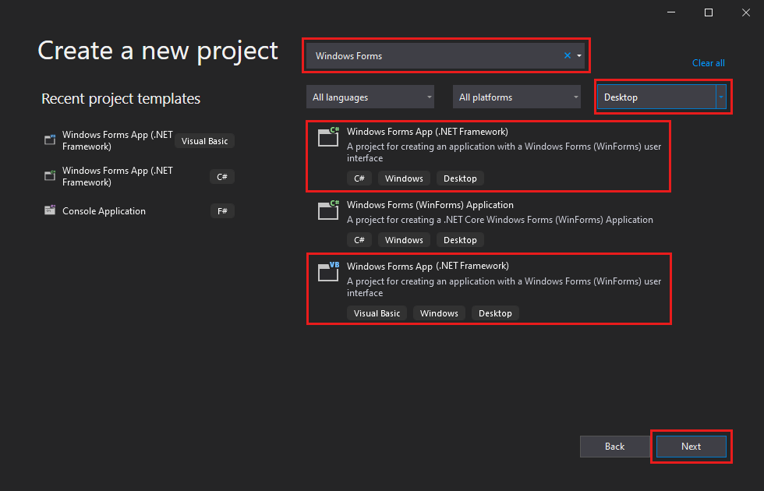Select the C# tag on the first template

[x=359, y=178]
